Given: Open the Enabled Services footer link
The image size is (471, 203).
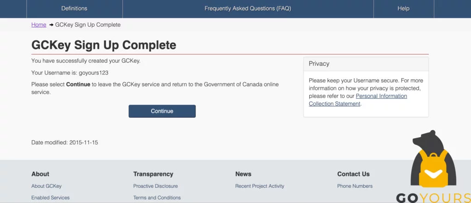Looking at the screenshot, I should click(x=51, y=197).
